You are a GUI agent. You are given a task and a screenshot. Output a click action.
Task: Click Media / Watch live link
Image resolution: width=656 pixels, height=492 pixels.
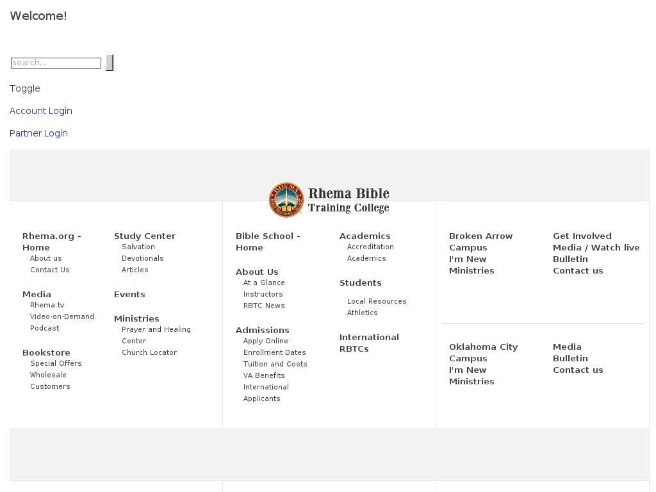click(x=596, y=247)
